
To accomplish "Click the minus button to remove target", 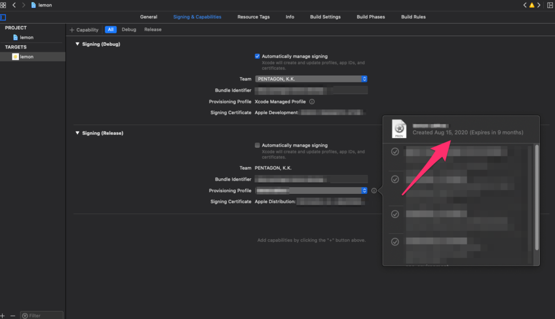I will tap(13, 315).
